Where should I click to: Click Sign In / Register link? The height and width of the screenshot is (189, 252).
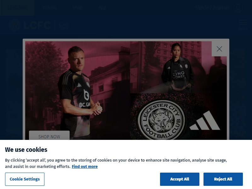click(x=212, y=8)
